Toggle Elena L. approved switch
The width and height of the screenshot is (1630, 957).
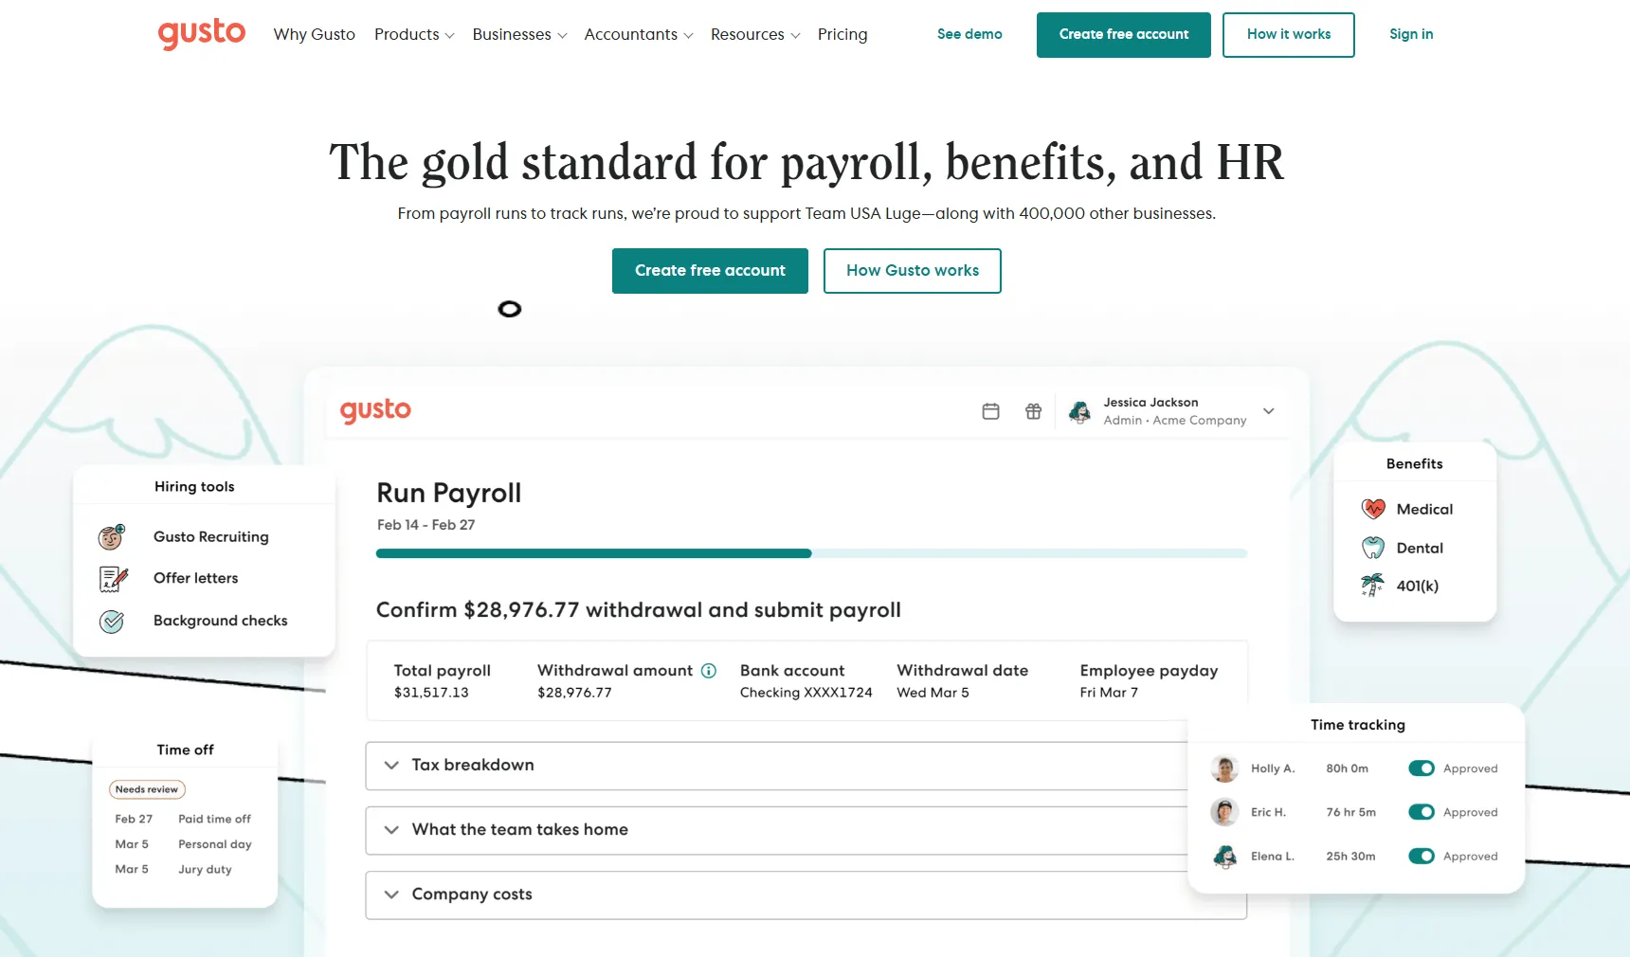(1421, 857)
